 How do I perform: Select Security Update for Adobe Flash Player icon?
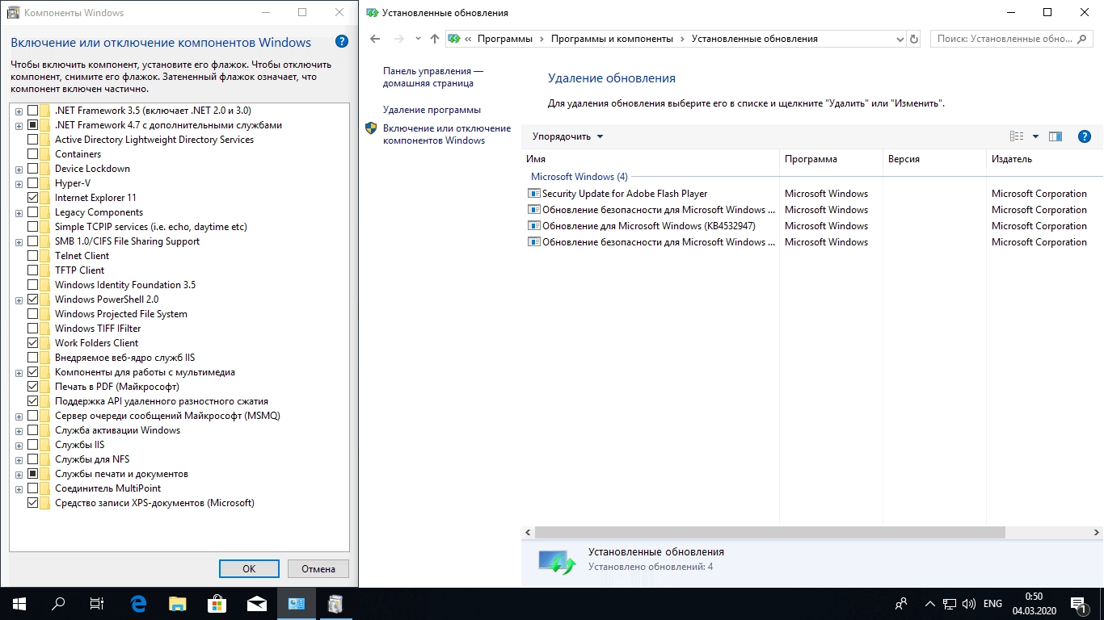click(x=533, y=194)
